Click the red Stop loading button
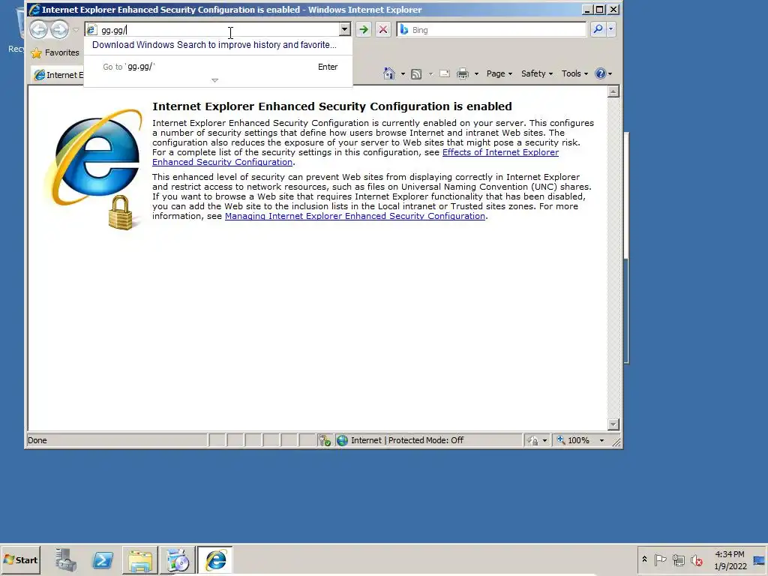Screen dimensions: 768x576 [383, 30]
